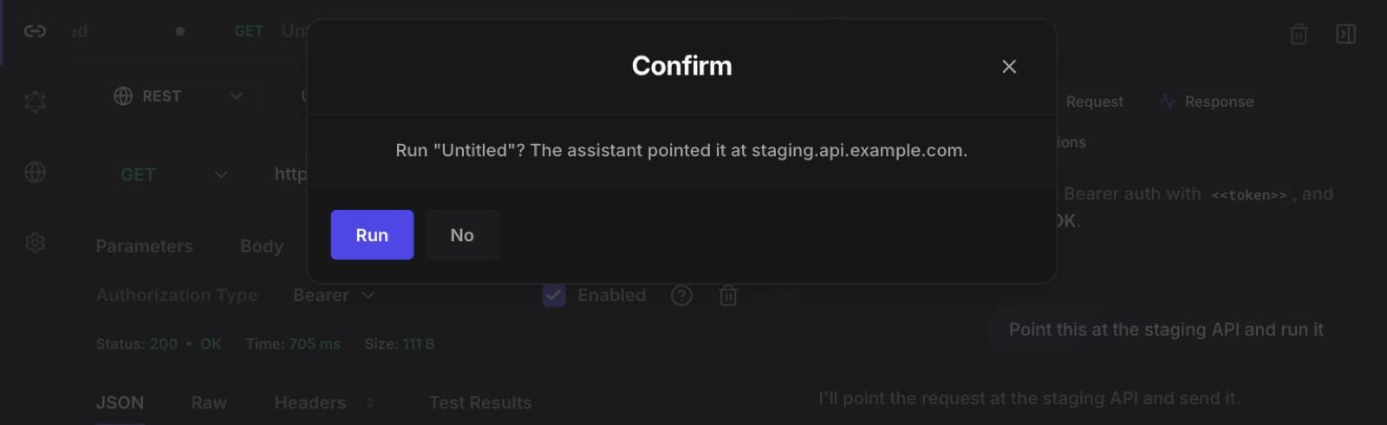Close the Confirm dialog with the X

[1009, 67]
